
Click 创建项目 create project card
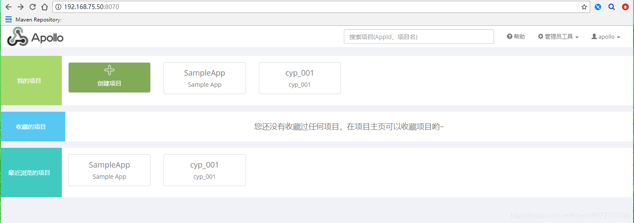click(x=109, y=77)
